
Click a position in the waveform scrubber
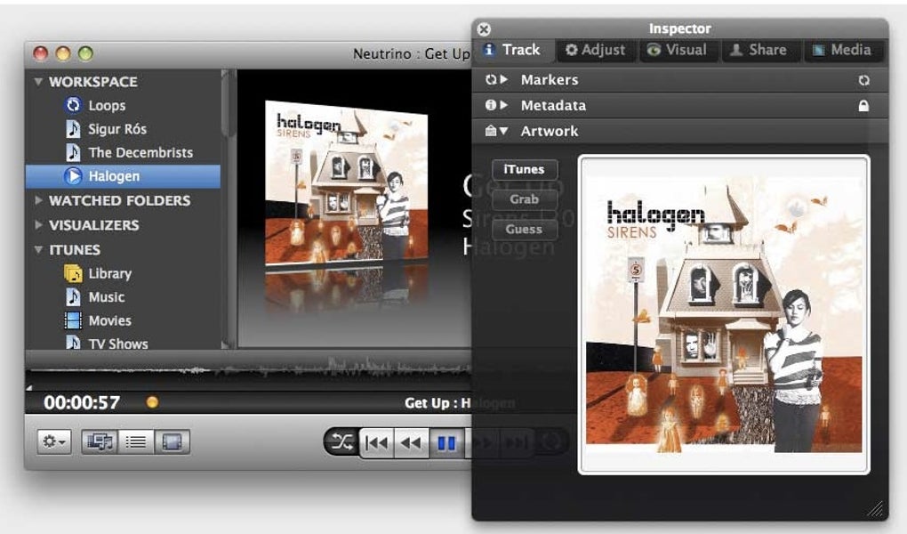pyautogui.click(x=249, y=368)
